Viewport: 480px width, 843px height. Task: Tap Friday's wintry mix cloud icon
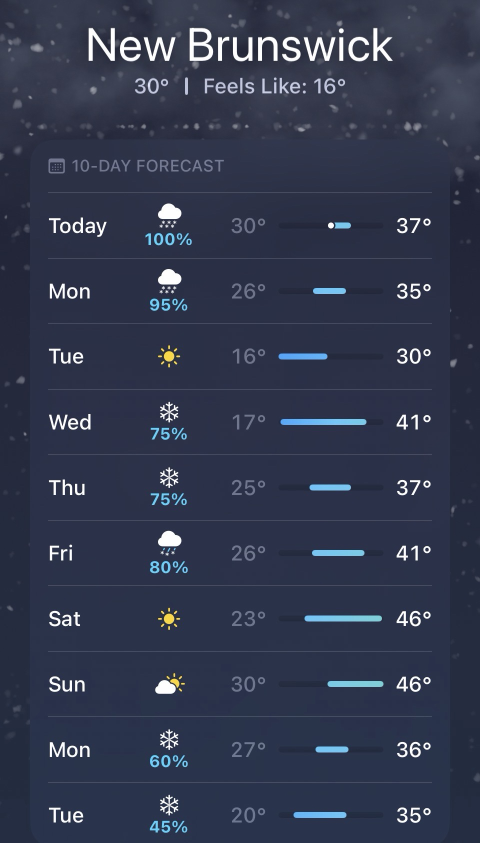tap(169, 543)
